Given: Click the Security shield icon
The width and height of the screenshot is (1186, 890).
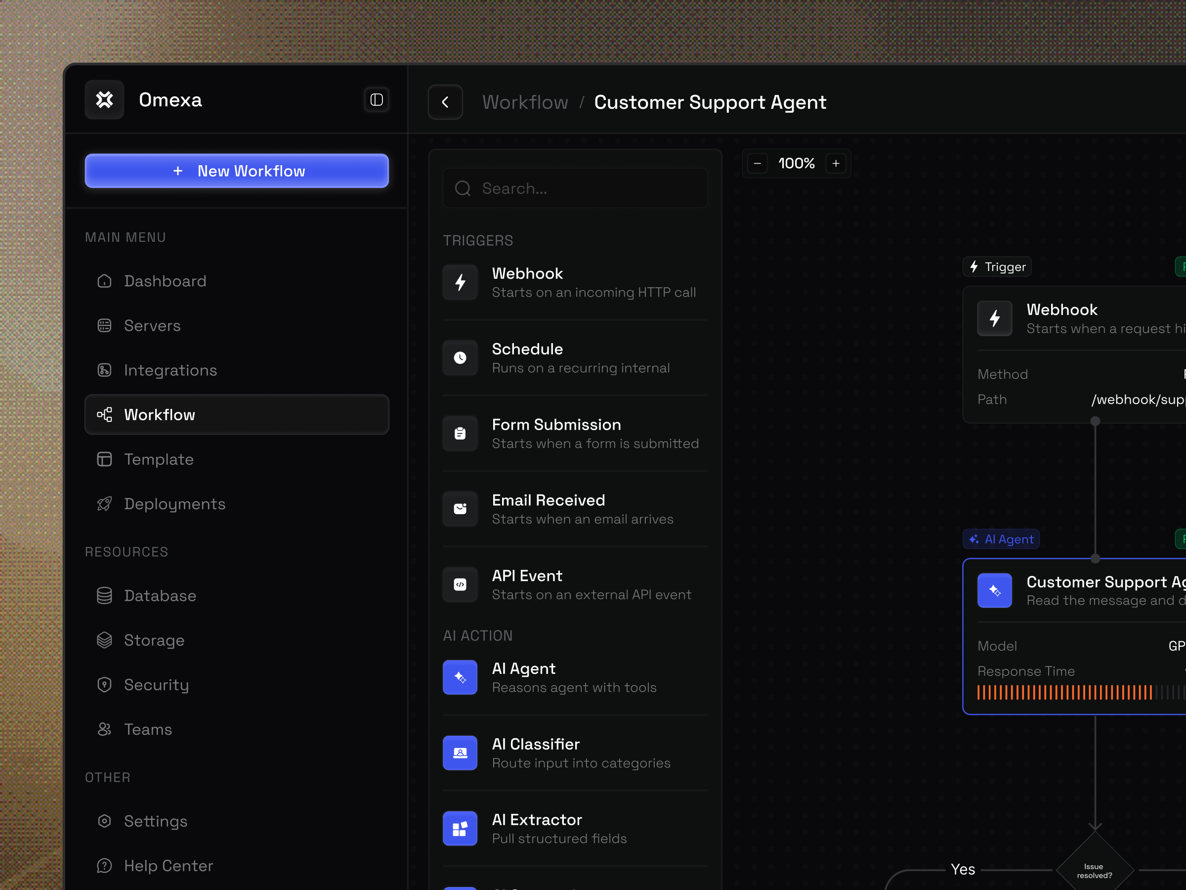Looking at the screenshot, I should coord(105,684).
